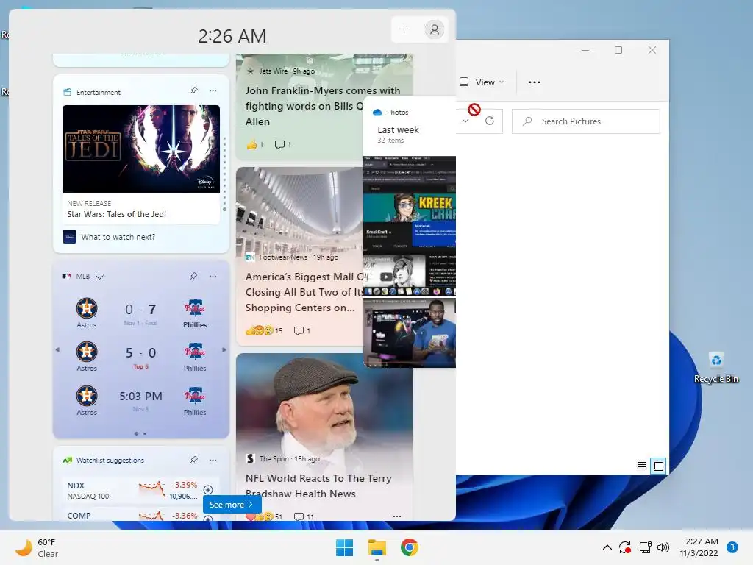Screen dimensions: 753x565
Task: Open the Recycle Bin desktop icon
Action: tap(716, 368)
